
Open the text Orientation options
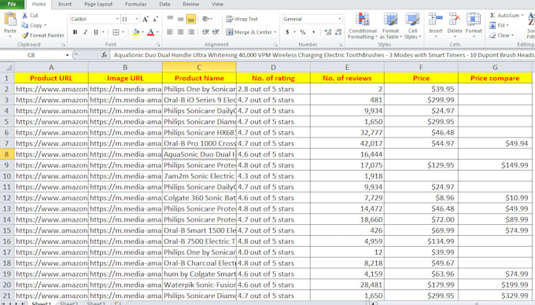pos(206,19)
